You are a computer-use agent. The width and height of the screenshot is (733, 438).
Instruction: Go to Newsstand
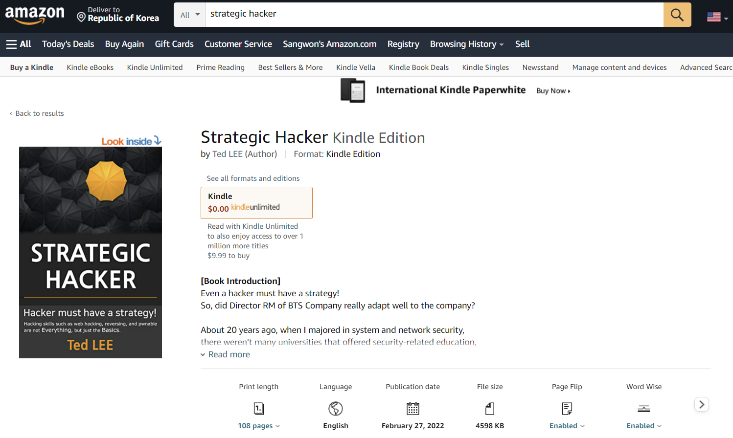pos(540,67)
